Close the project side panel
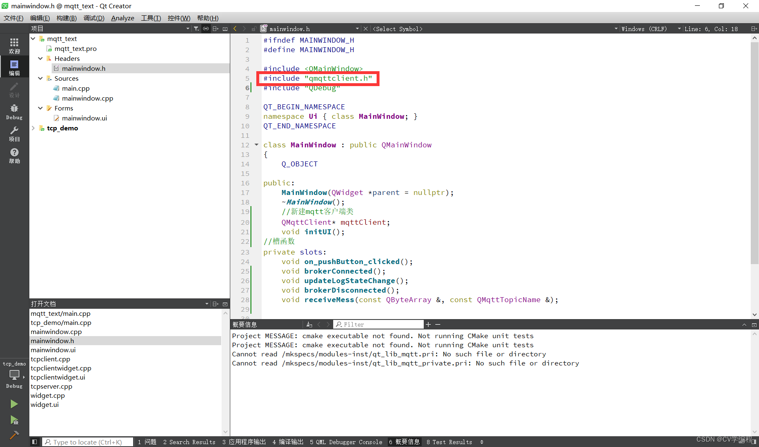Image resolution: width=759 pixels, height=447 pixels. pyautogui.click(x=225, y=29)
